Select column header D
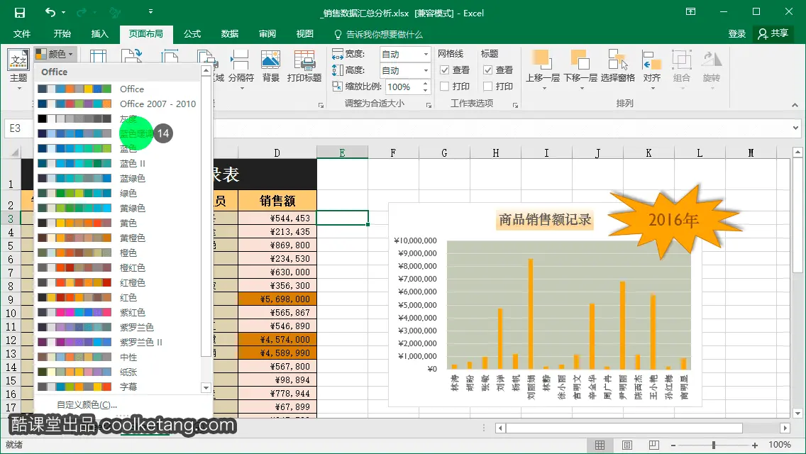Screen dimensions: 806x454 pos(277,153)
